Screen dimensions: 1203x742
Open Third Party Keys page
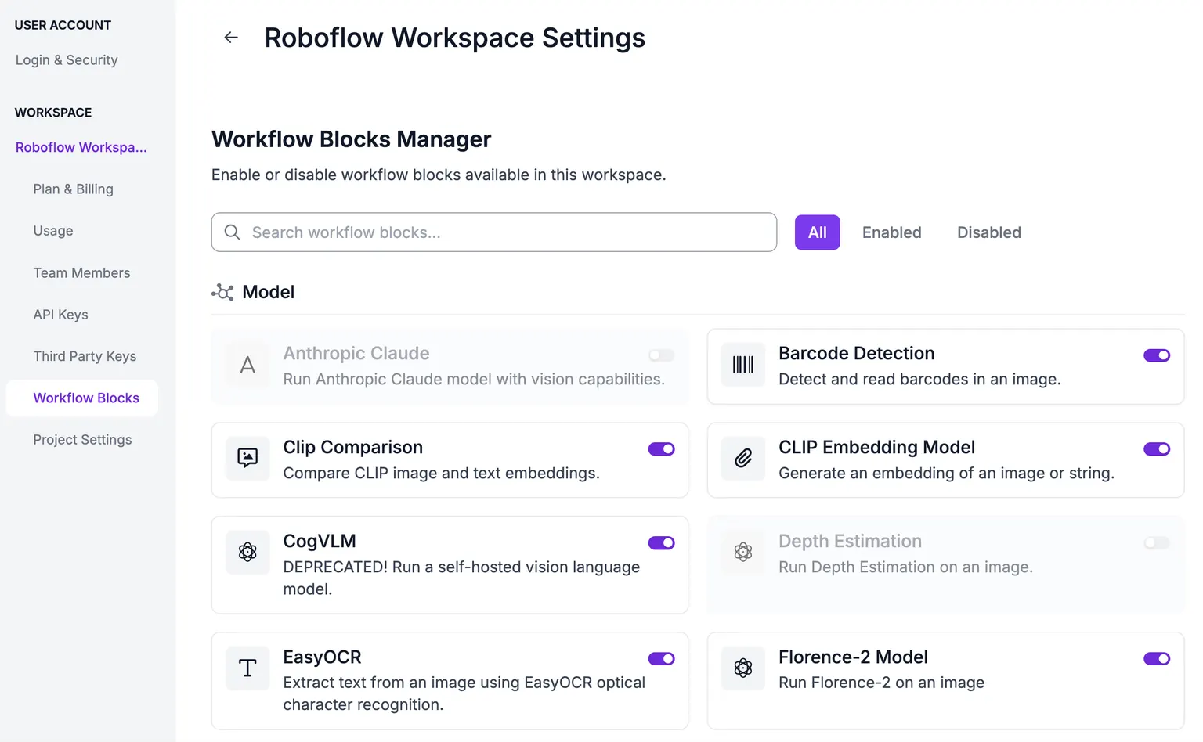pyautogui.click(x=85, y=356)
